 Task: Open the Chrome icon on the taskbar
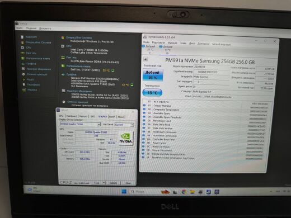tap(184, 192)
